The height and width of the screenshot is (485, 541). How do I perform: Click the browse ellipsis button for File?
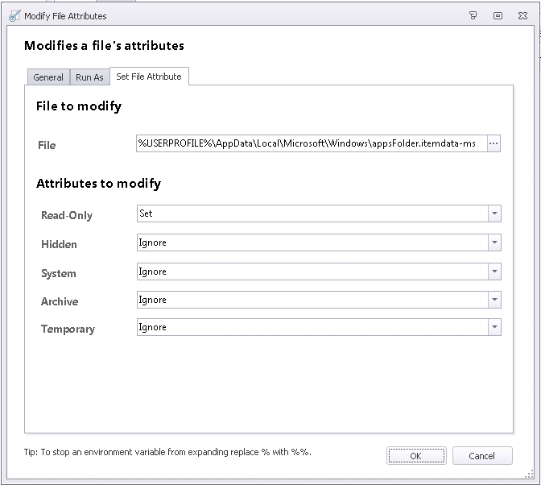[x=494, y=143]
